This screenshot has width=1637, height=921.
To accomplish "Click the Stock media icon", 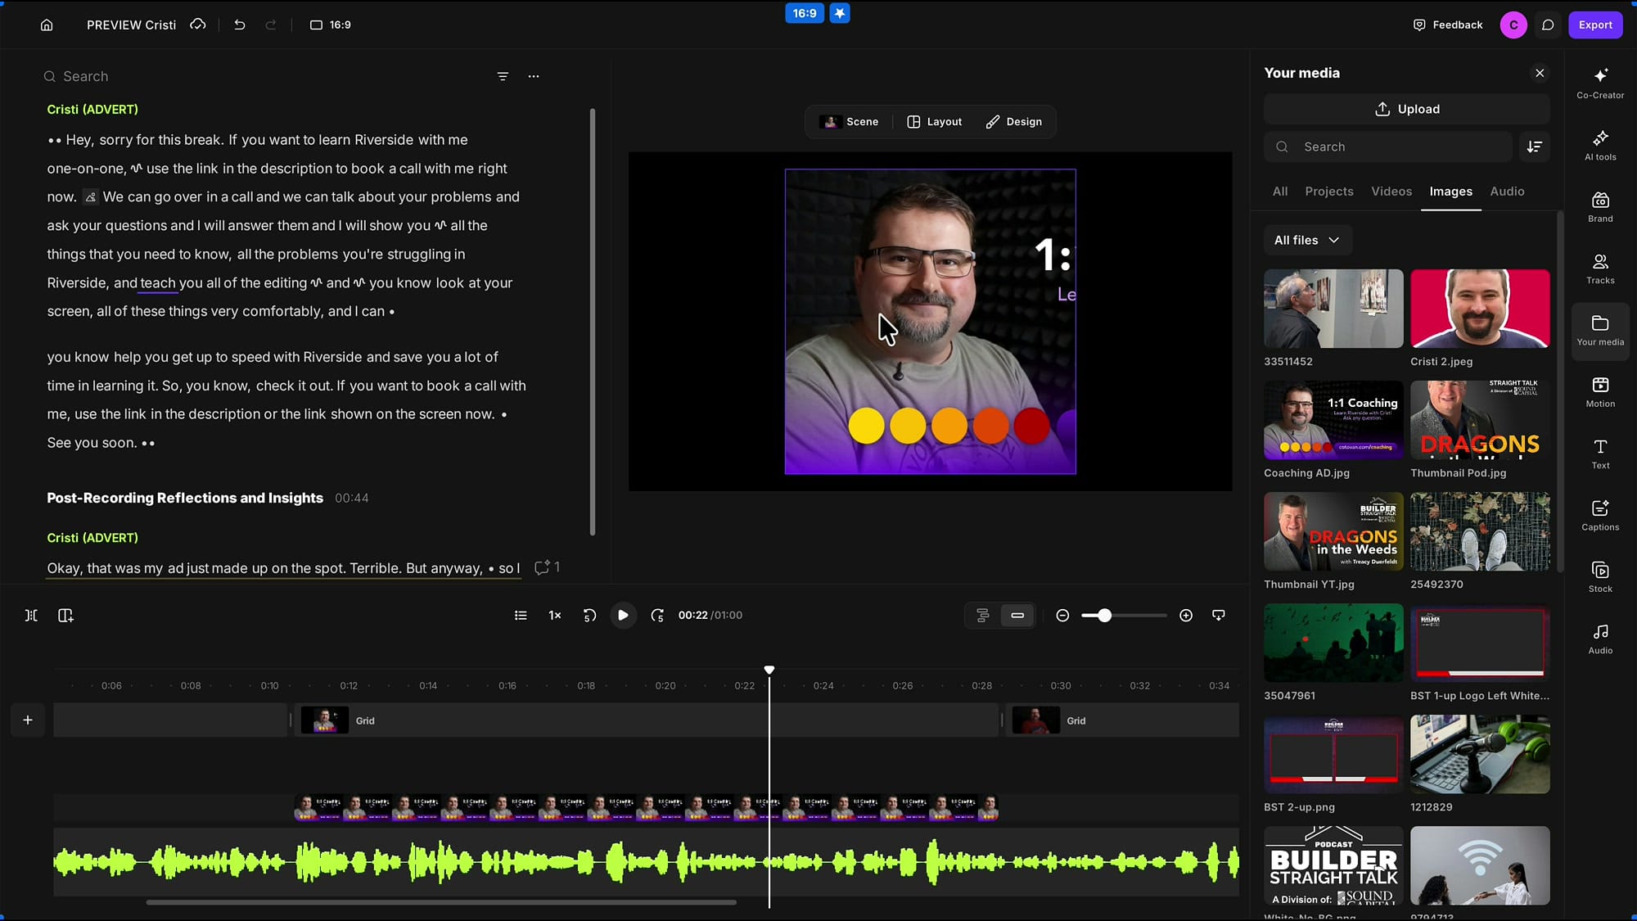I will click(1600, 576).
